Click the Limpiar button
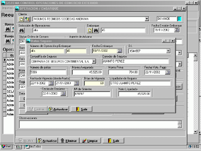Screen dimensions: 201x151 tap(90, 141)
